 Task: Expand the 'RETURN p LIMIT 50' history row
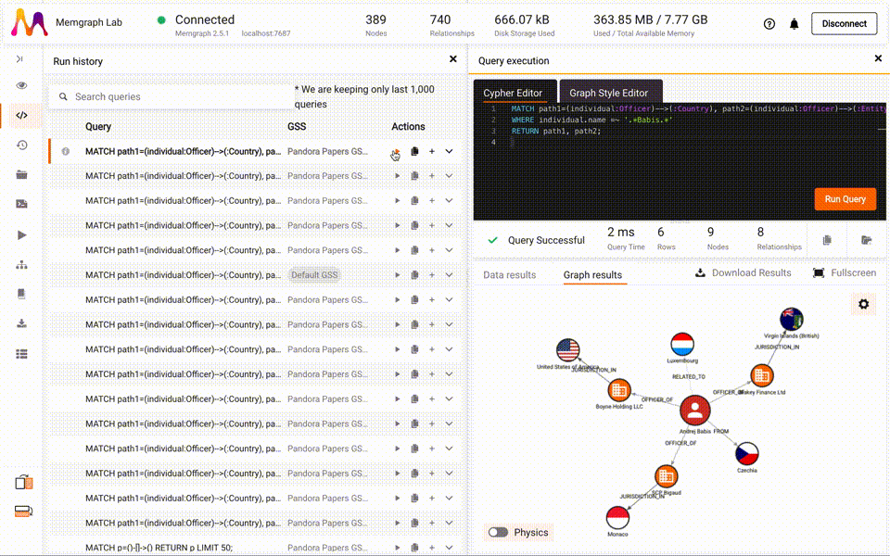click(x=449, y=548)
